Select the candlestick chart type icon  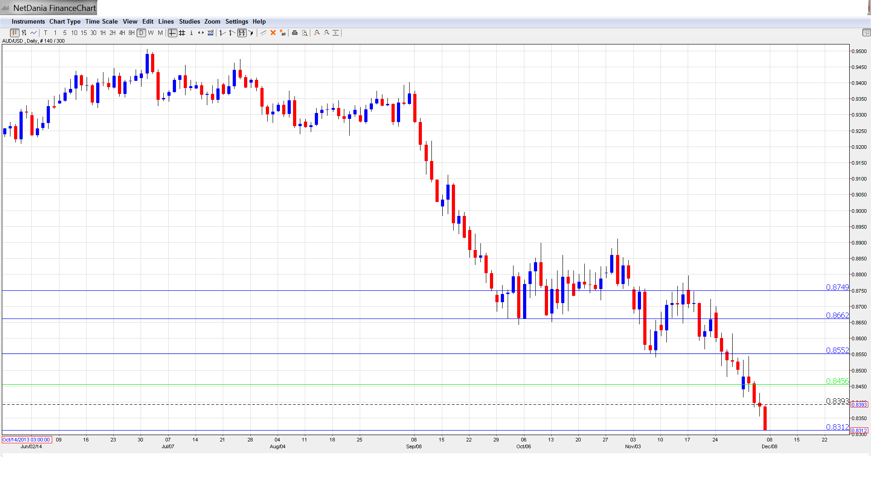(x=15, y=33)
